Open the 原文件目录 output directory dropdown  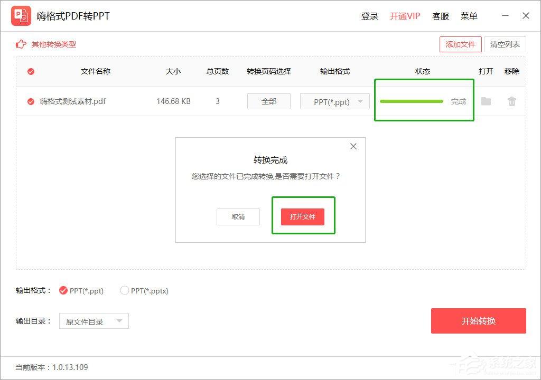(x=94, y=320)
